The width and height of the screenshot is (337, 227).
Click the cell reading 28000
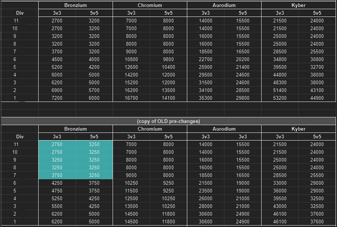(206, 206)
